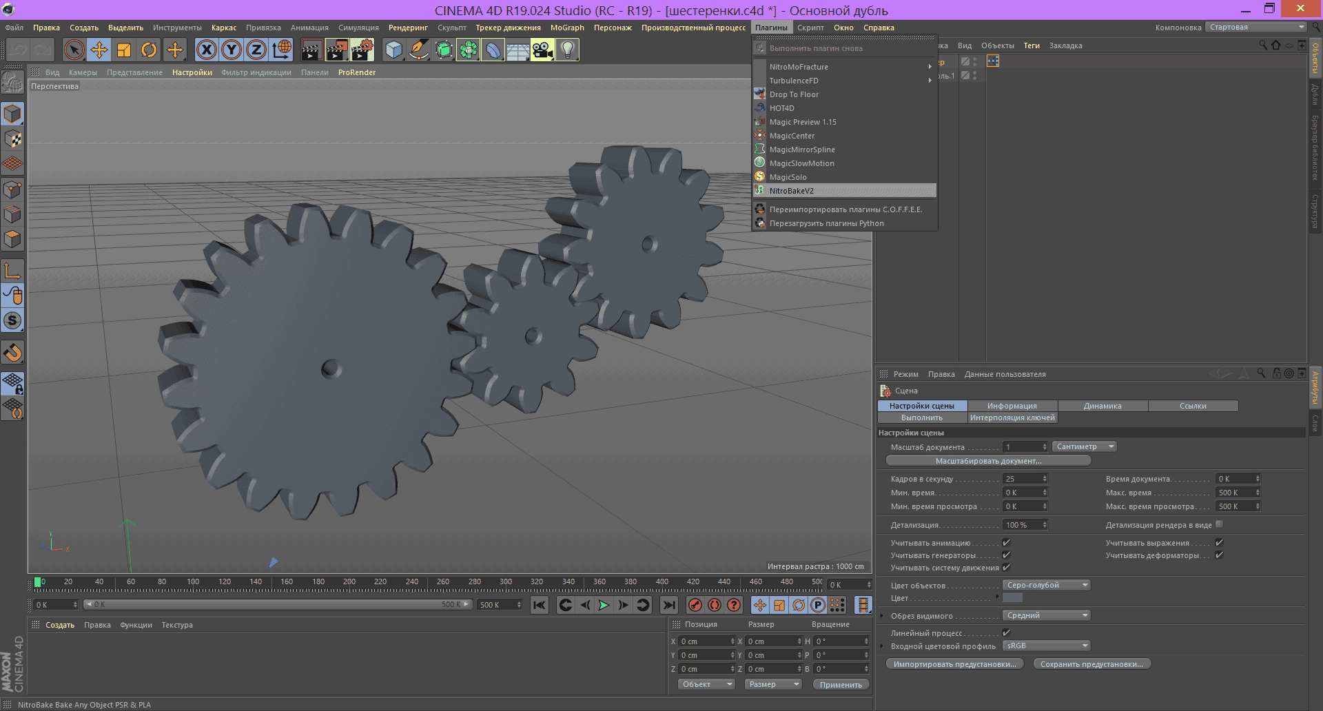Click the Применить button
The image size is (1323, 711).
tap(841, 685)
